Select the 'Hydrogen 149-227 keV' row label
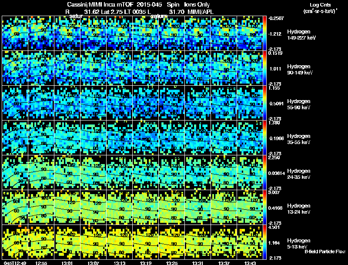This screenshot has width=348, height=265. click(x=301, y=35)
